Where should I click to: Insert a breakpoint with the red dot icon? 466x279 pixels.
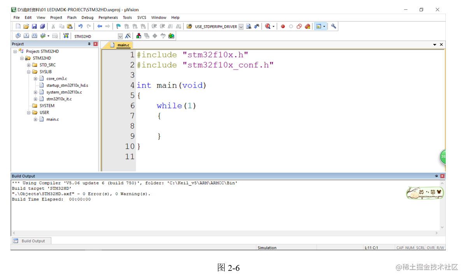pos(283,26)
